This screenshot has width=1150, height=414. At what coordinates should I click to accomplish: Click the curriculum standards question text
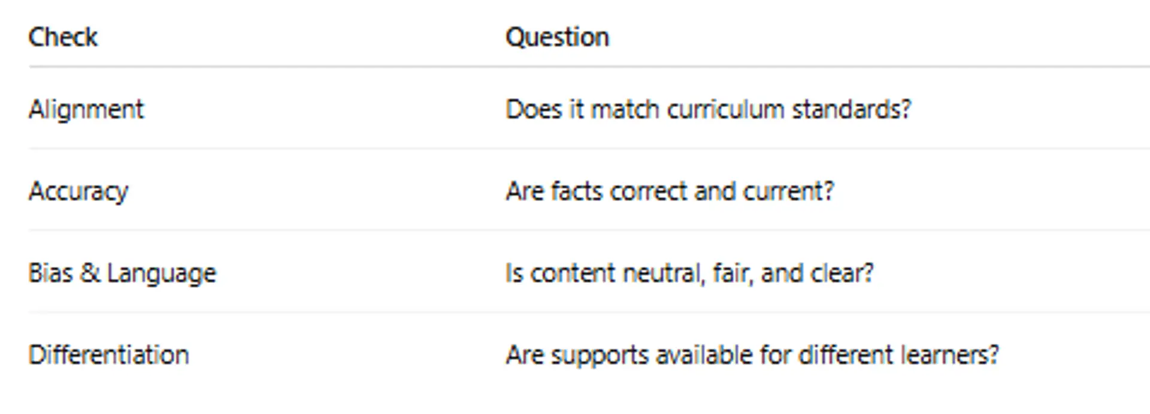[x=708, y=109]
